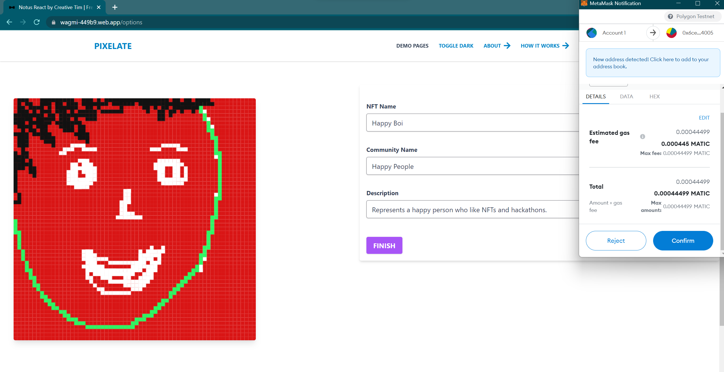Click the Account 1 avatar icon
This screenshot has height=372, width=724.
pos(592,33)
